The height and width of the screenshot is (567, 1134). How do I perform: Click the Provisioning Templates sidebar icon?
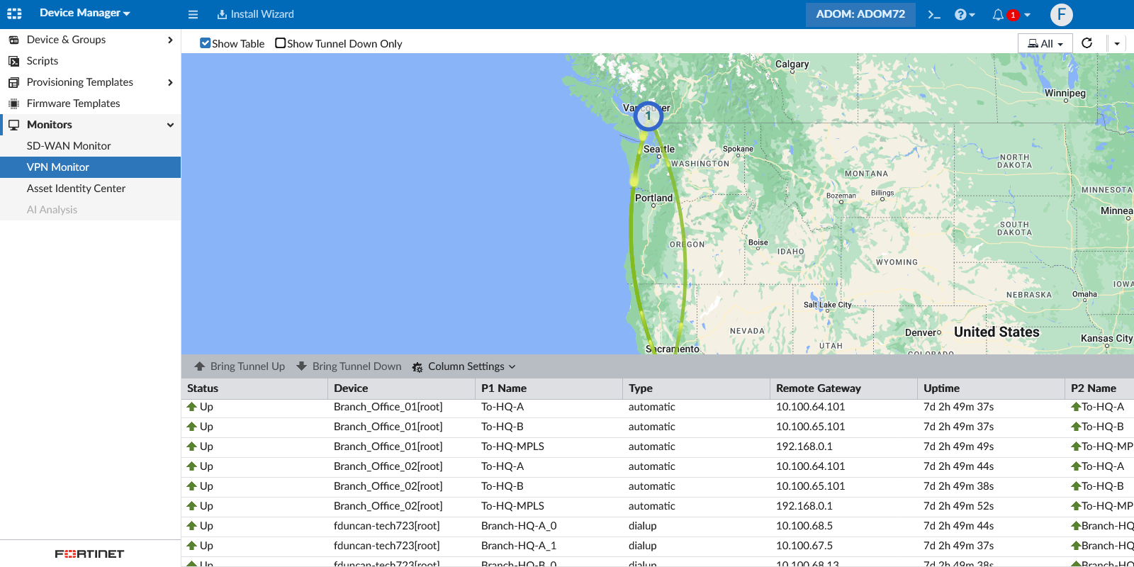click(13, 82)
